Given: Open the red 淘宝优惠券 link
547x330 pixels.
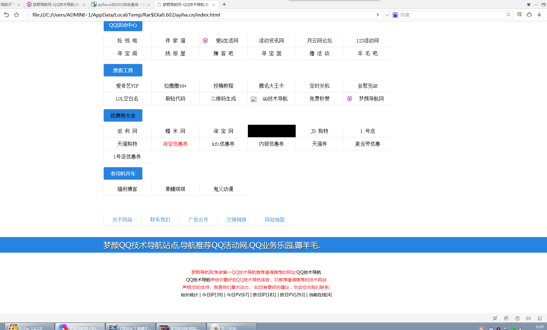Looking at the screenshot, I should coord(175,144).
